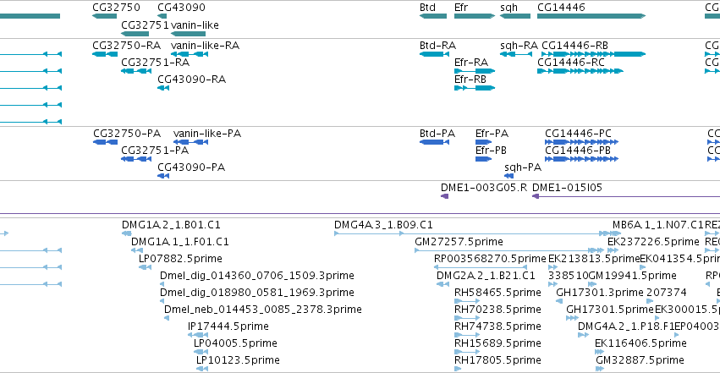
Task: Select protein Btd-PA
Action: click(434, 142)
